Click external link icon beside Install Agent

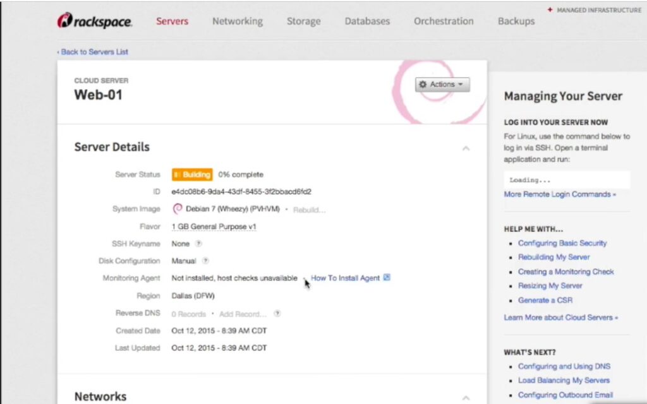tap(387, 278)
